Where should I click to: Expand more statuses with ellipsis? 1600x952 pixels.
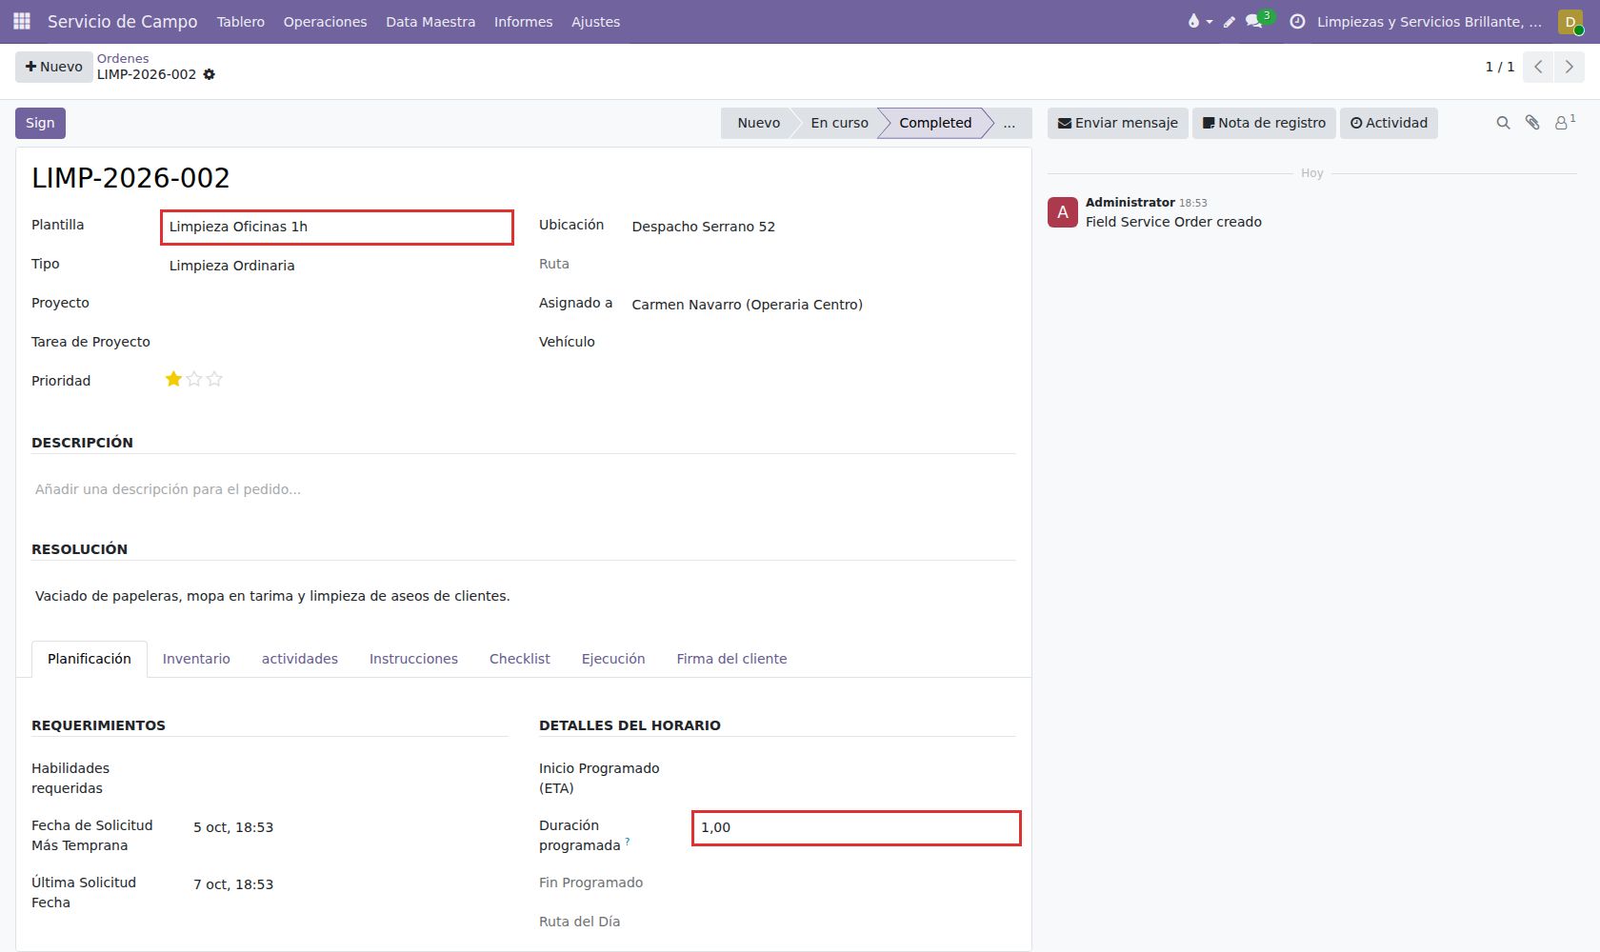point(1010,123)
